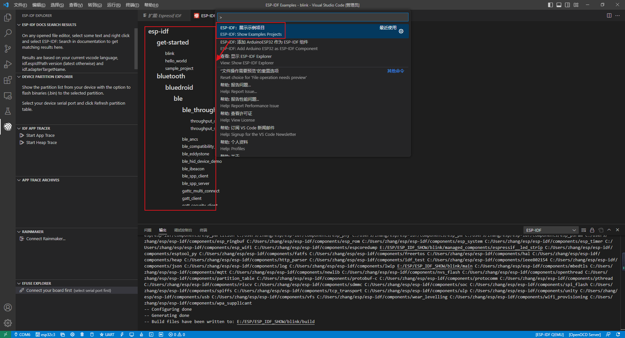Open the Search view in activity bar
Viewport: 625px width, 338px height.
pyautogui.click(x=8, y=33)
